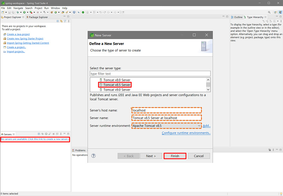Image resolution: width=283 pixels, height=196 pixels.
Task: Click the Search magnifier icon in main toolbar
Action: tap(269, 12)
